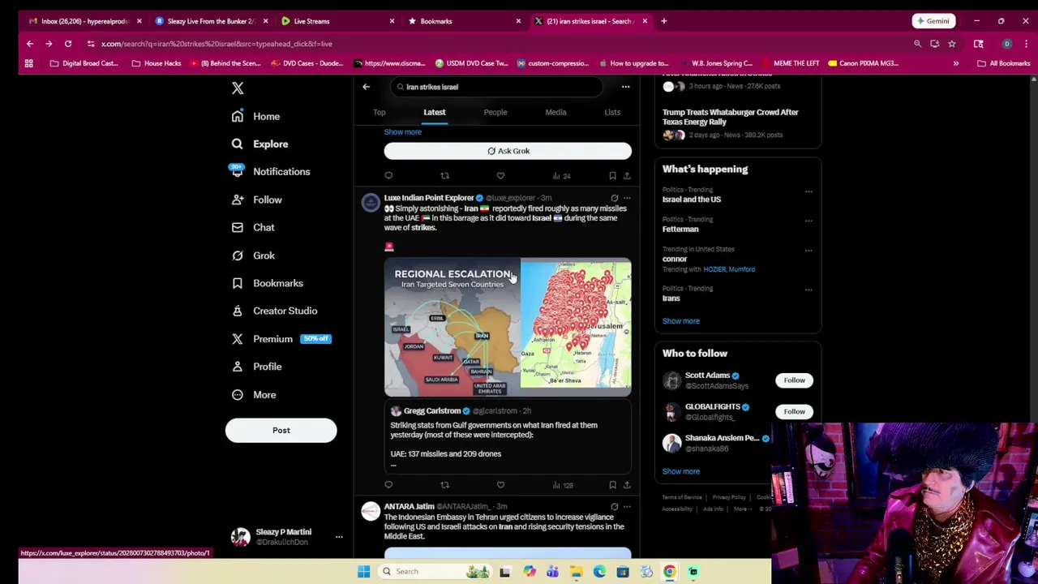This screenshot has width=1038, height=584.
Task: Click Show more above Ask Grok
Action: coord(402,131)
